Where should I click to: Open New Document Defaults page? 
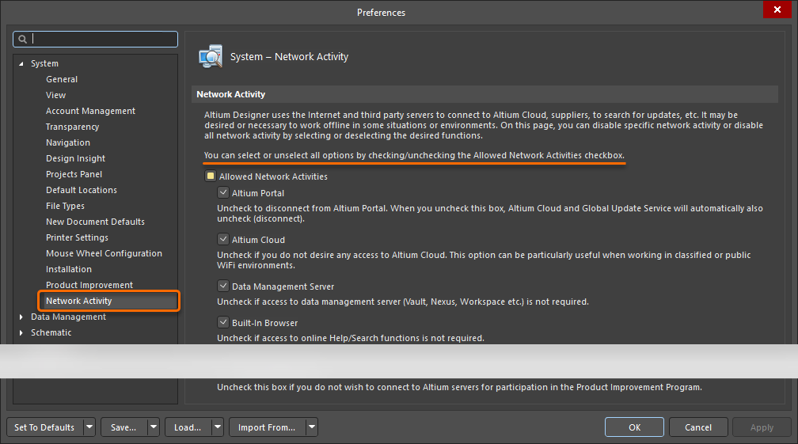pyautogui.click(x=95, y=222)
